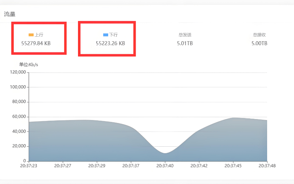Select the 55279.84 KB upstream value
The image size is (294, 184).
click(x=36, y=43)
